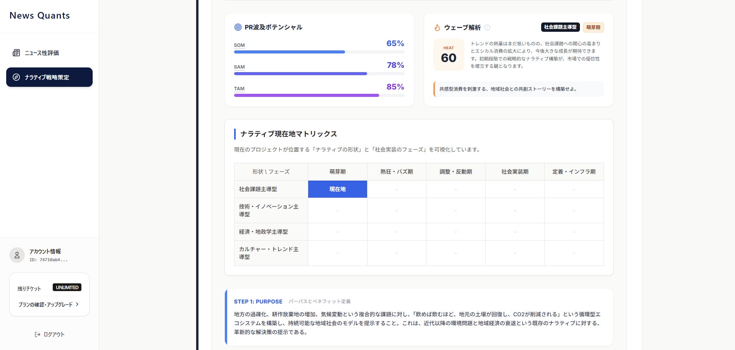Screen dimensions: 735x350
Task: Click the 熱狂・バズ期 column header
Action: click(x=397, y=172)
